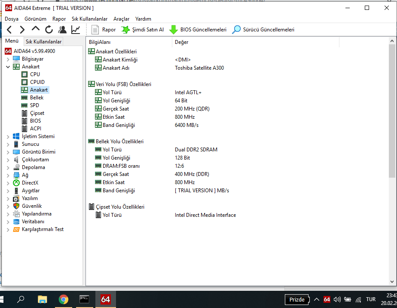
Task: Open Chrome from the taskbar
Action: tap(63, 300)
